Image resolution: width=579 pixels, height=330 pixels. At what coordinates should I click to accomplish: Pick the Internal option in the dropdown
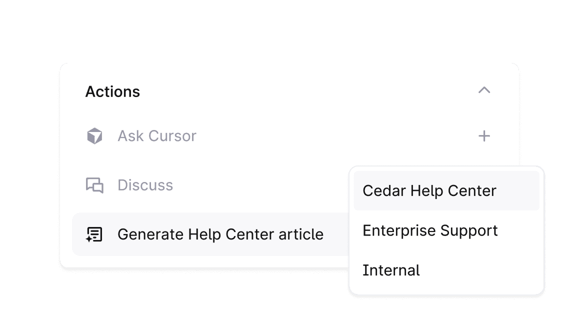click(x=391, y=270)
